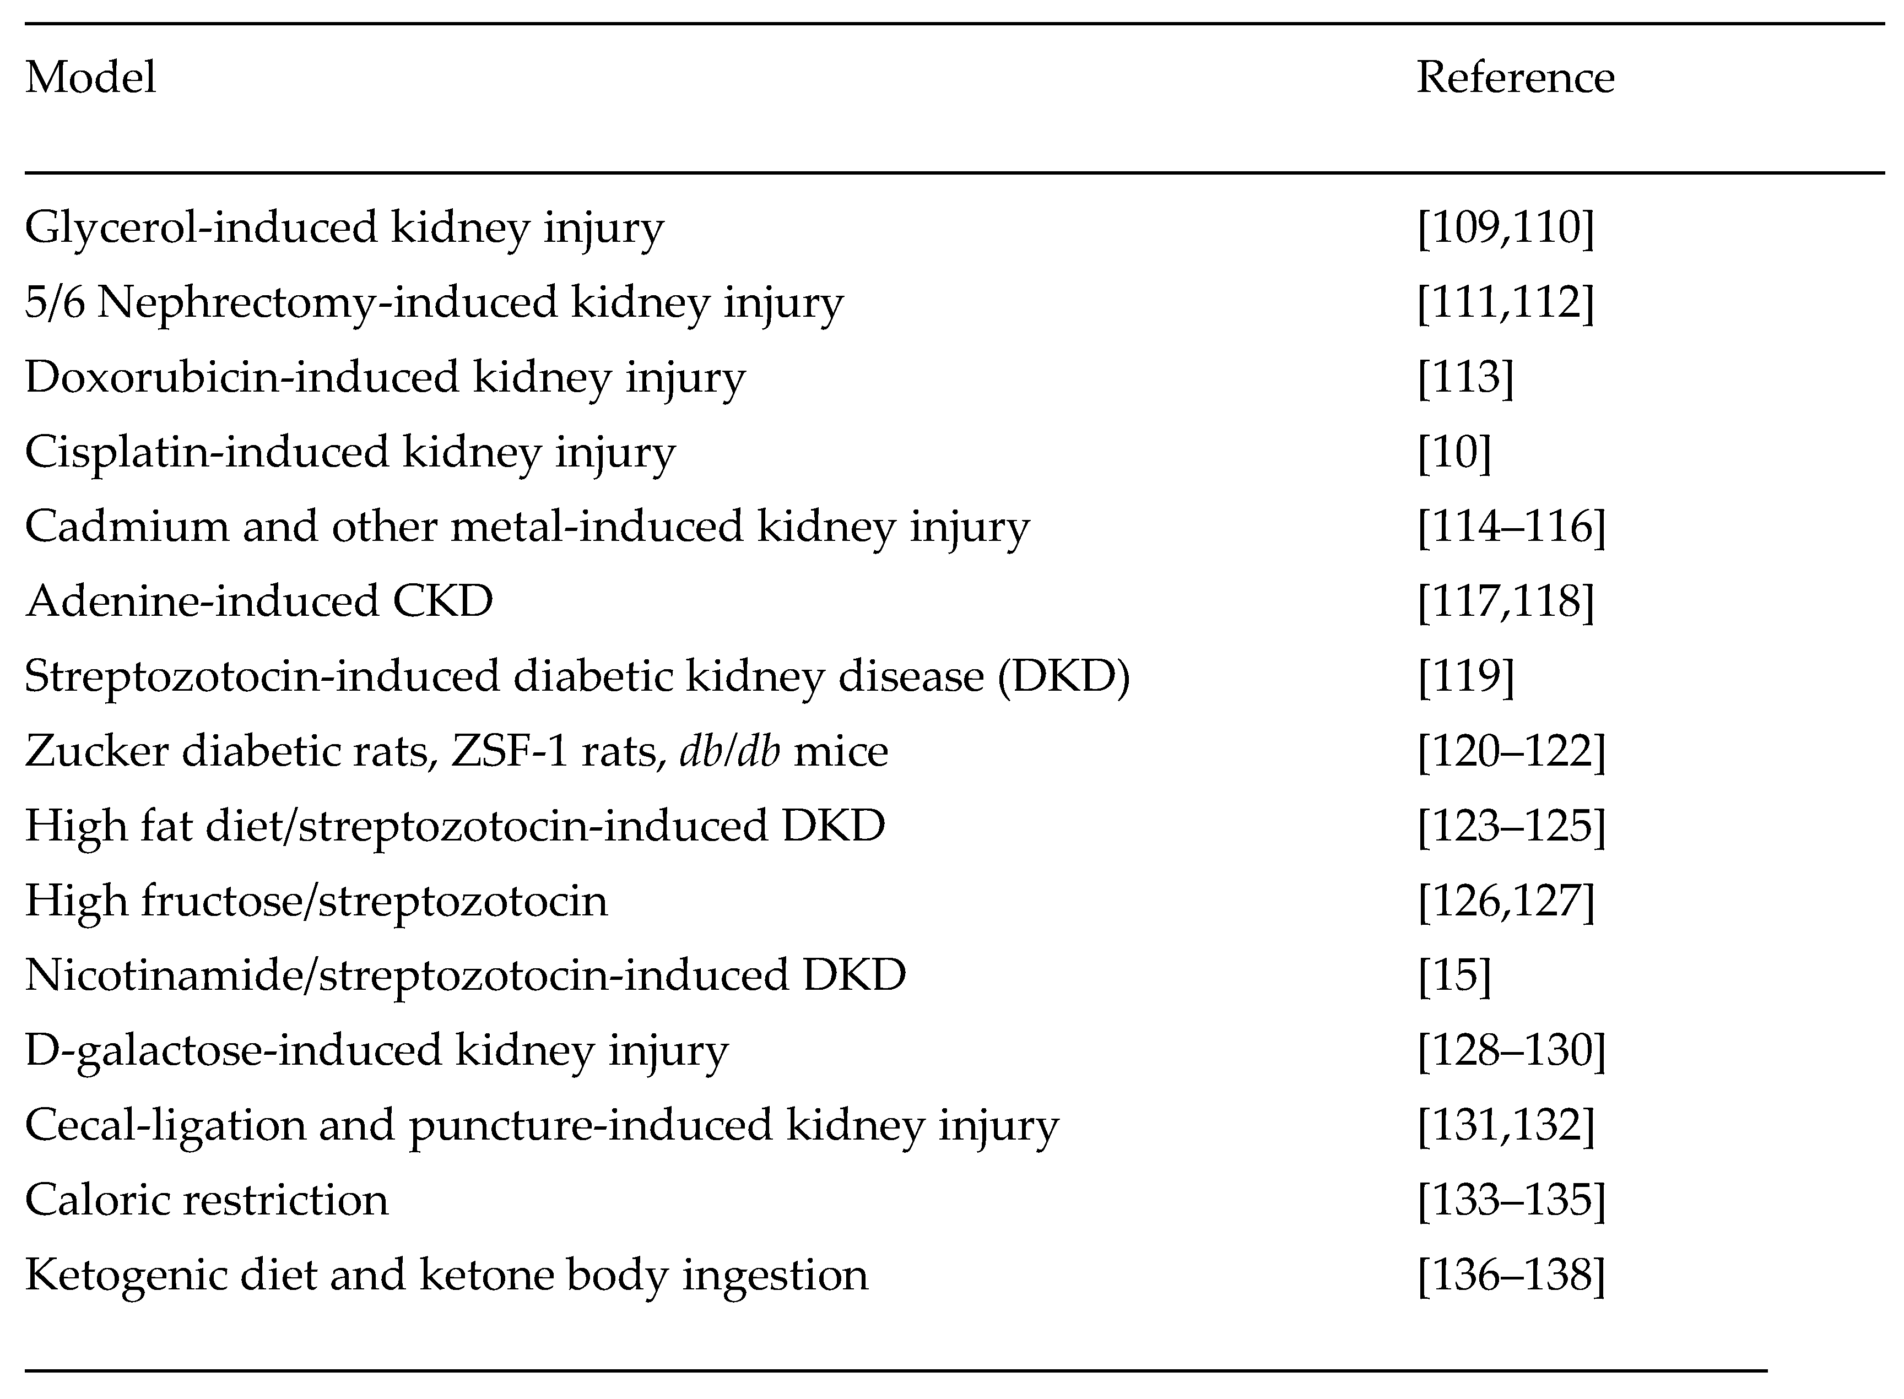Click reference [119] for streptozotocin DKD
Screen dimensions: 1904x1399
(x=1465, y=676)
